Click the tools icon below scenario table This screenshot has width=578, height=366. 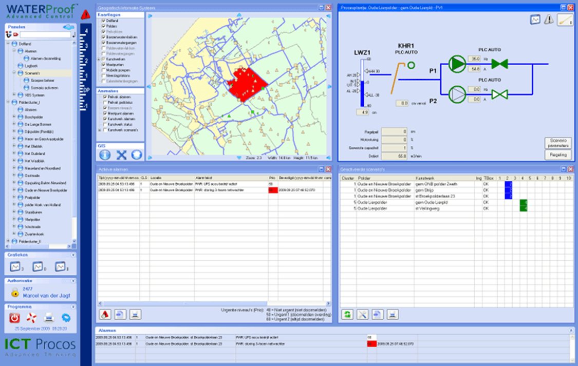[362, 315]
